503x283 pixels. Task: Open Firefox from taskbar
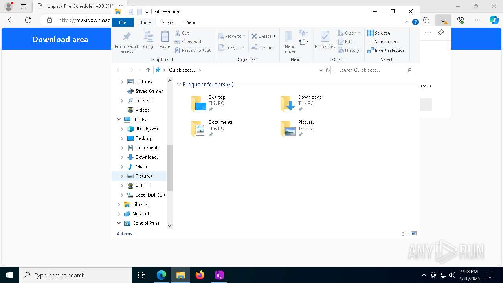200,275
